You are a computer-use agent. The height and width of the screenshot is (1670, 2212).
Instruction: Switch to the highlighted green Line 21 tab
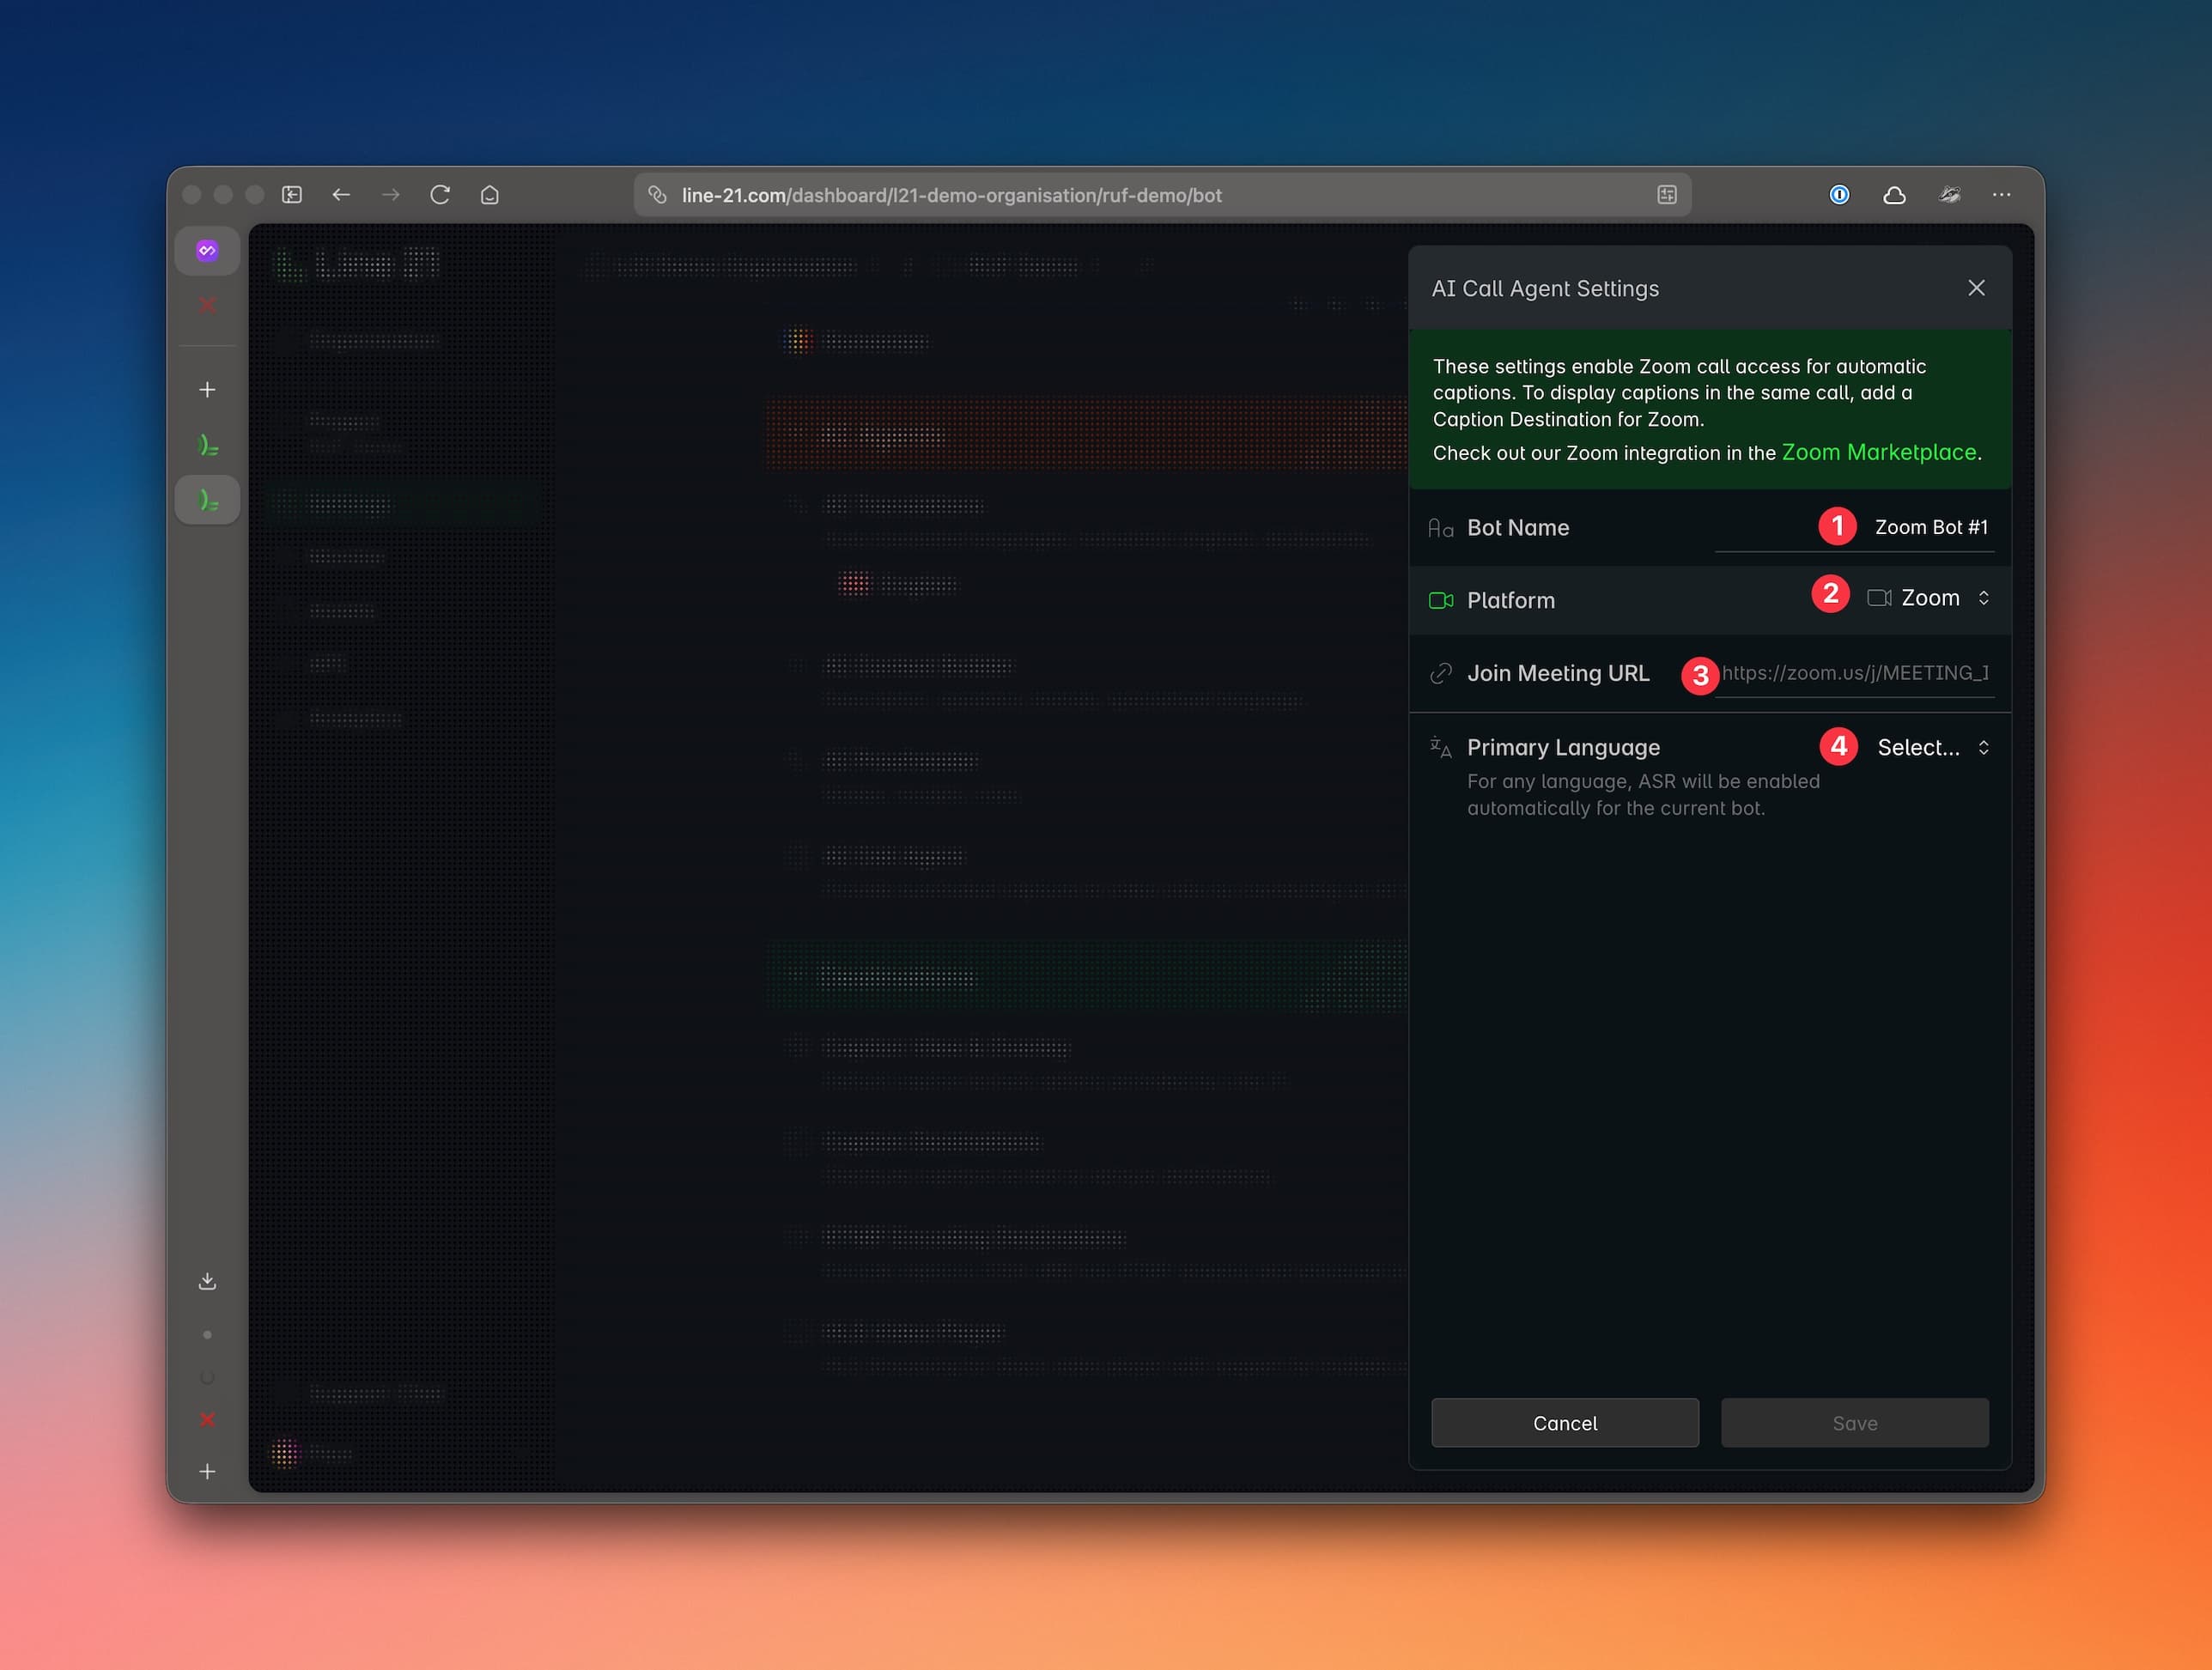click(x=207, y=500)
